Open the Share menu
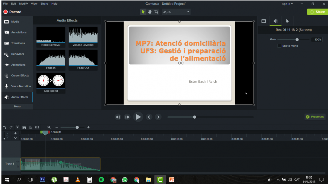Viewport: 328px width, 184px height. click(x=44, y=4)
